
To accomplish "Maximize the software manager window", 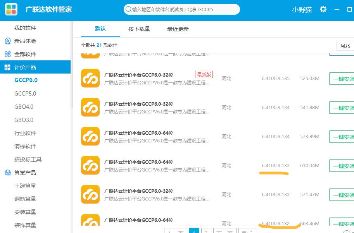I will [x=349, y=9].
